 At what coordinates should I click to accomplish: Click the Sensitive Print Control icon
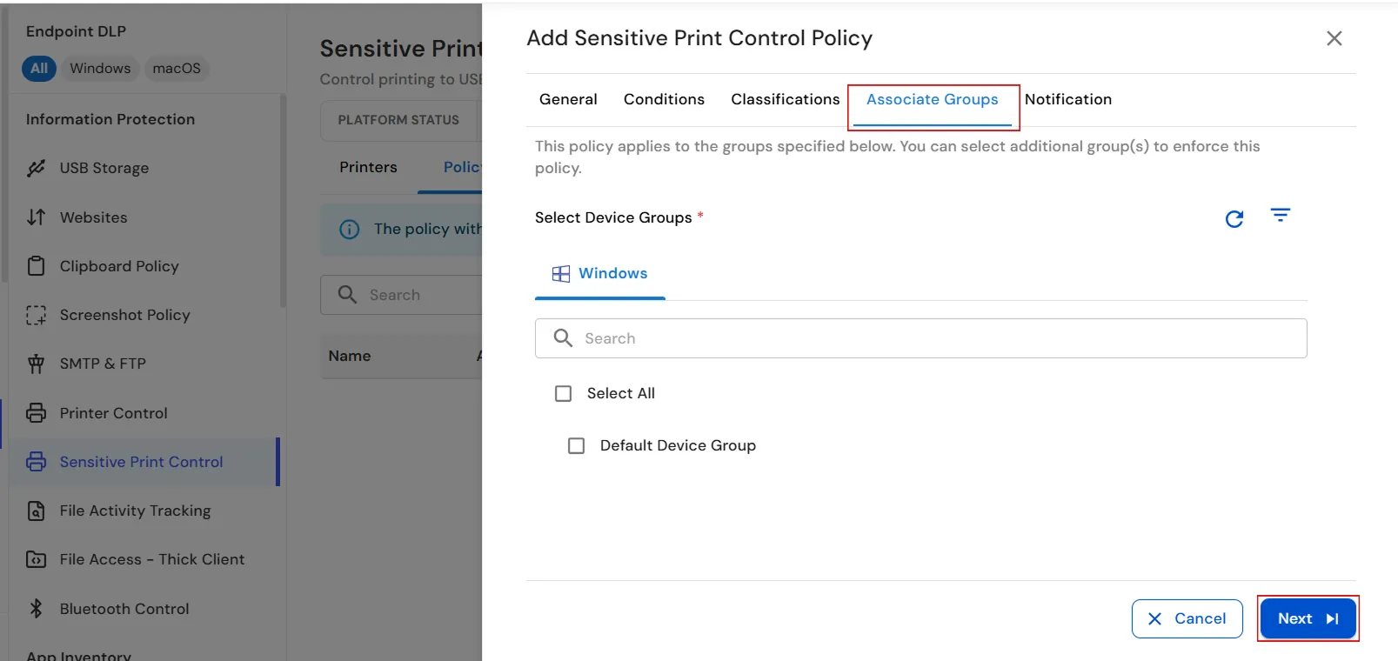point(36,462)
